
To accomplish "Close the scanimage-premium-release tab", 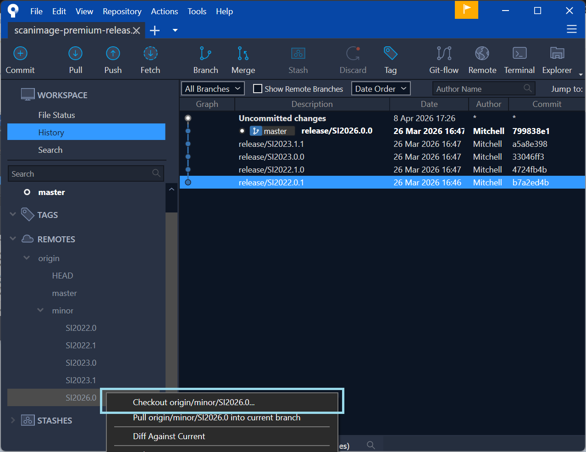I will 136,30.
